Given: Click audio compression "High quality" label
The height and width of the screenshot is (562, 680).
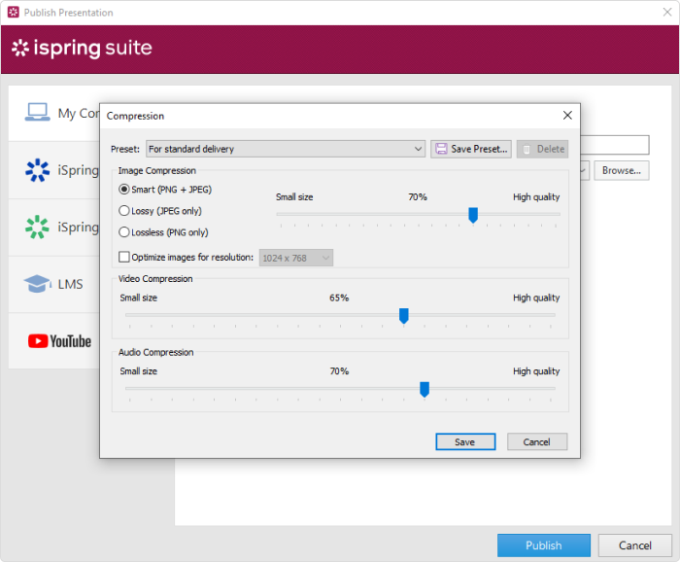Looking at the screenshot, I should [536, 371].
